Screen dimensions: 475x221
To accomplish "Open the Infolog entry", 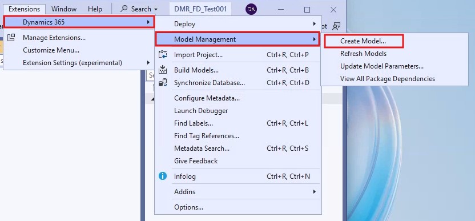I will pos(185,176).
